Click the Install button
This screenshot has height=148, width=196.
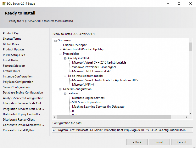pyautogui.click(x=159, y=142)
